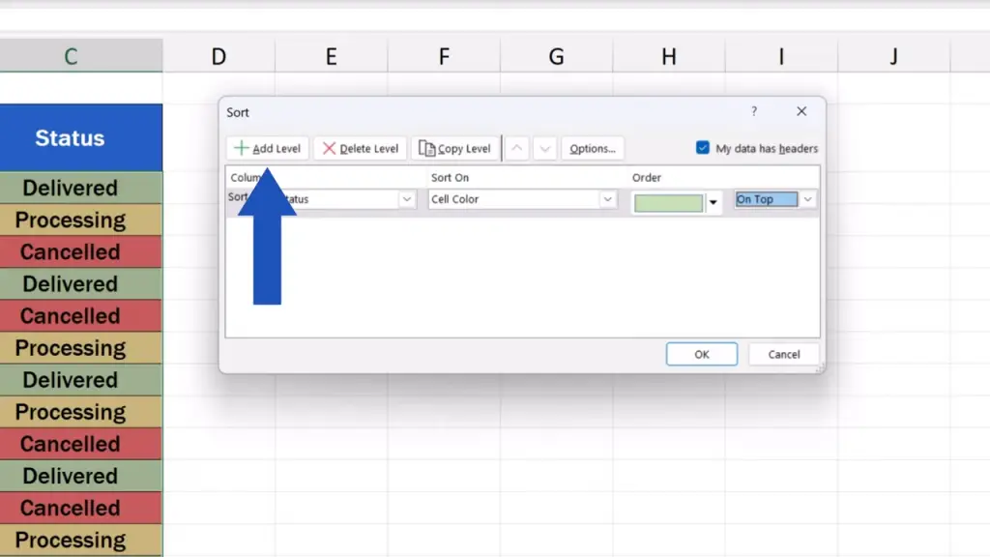Expand the order color picker arrow
This screenshot has height=557, width=990.
coord(714,203)
